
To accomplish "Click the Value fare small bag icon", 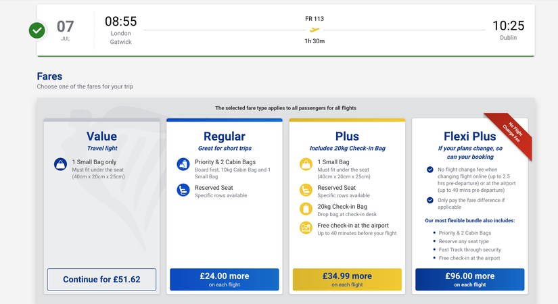I will (60, 164).
